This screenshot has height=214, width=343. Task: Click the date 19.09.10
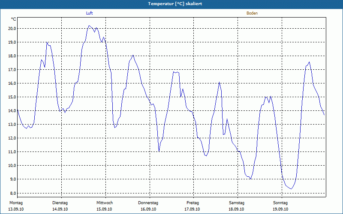click(x=280, y=209)
